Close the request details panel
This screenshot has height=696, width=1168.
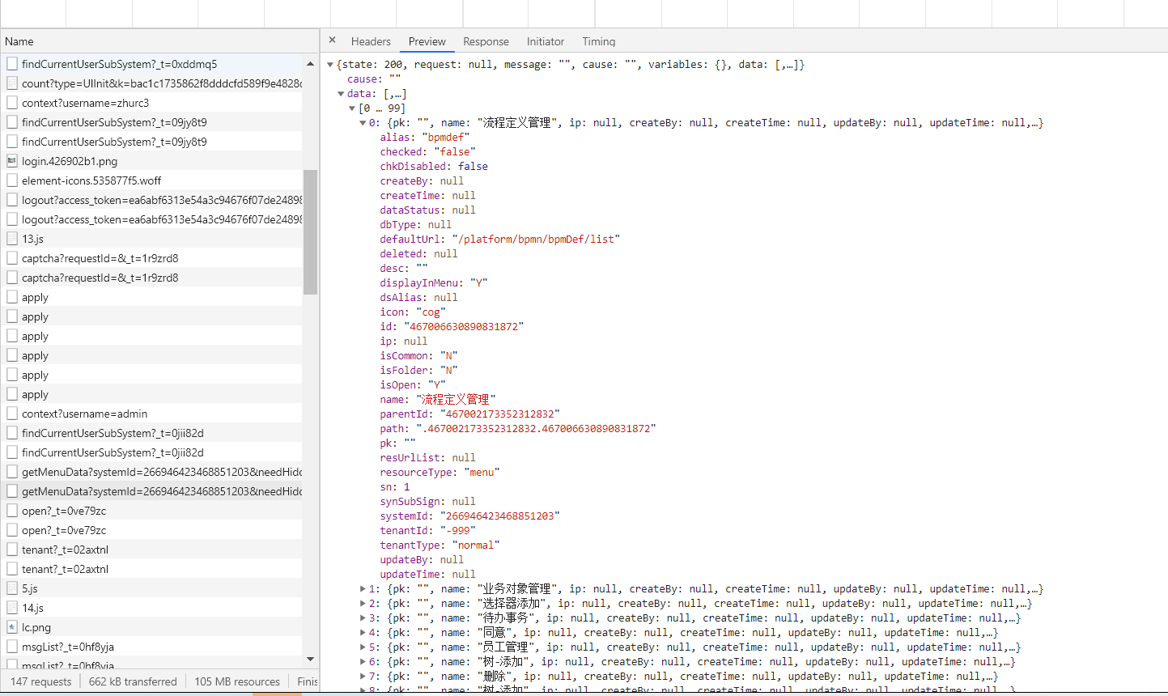(332, 40)
